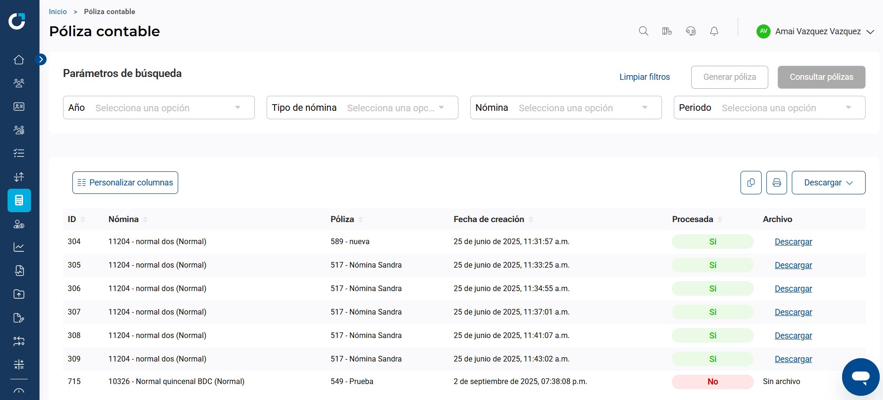This screenshot has width=883, height=400.
Task: Click Limpiar filtros link
Action: click(644, 77)
